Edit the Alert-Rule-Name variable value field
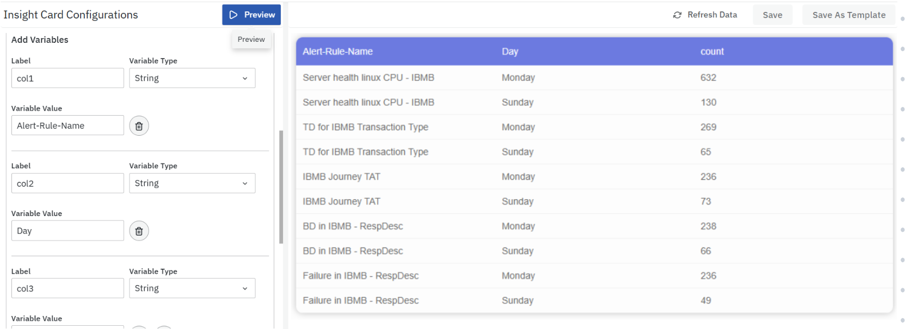This screenshot has width=905, height=329. [x=67, y=125]
